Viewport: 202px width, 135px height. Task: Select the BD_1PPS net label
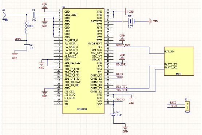[x=121, y=64]
